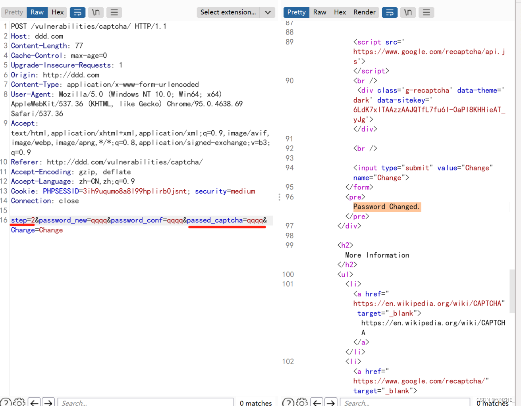Focus the response panel search field
The height and width of the screenshot is (406, 521).
(x=405, y=402)
